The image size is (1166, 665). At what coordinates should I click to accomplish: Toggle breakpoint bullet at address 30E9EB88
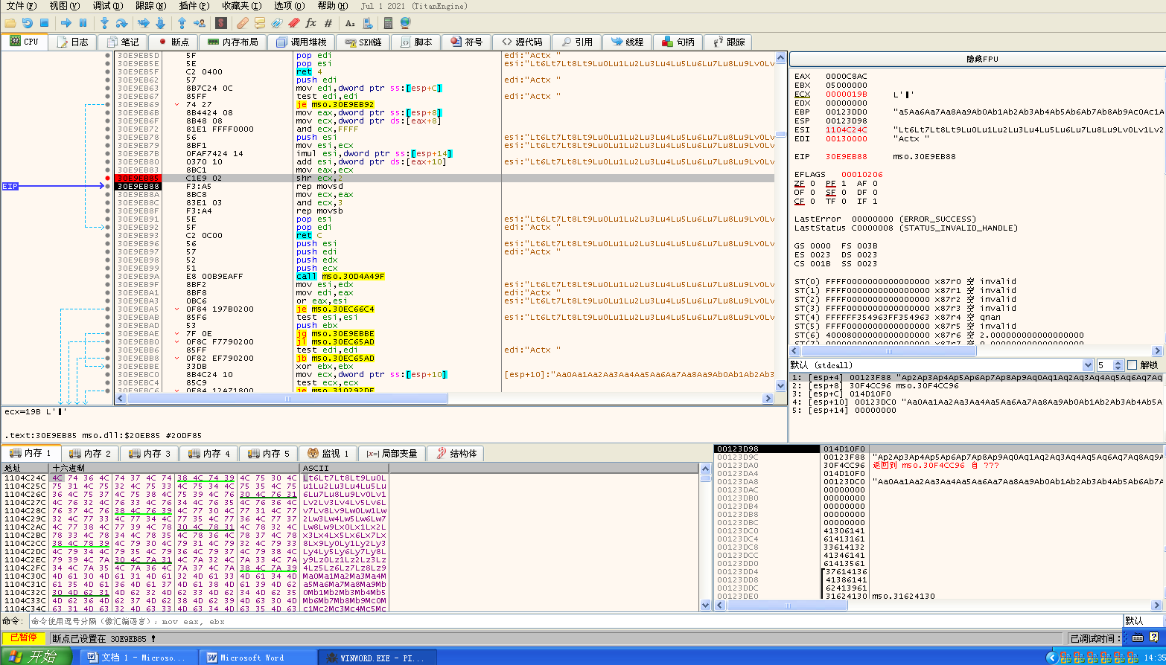coord(108,187)
